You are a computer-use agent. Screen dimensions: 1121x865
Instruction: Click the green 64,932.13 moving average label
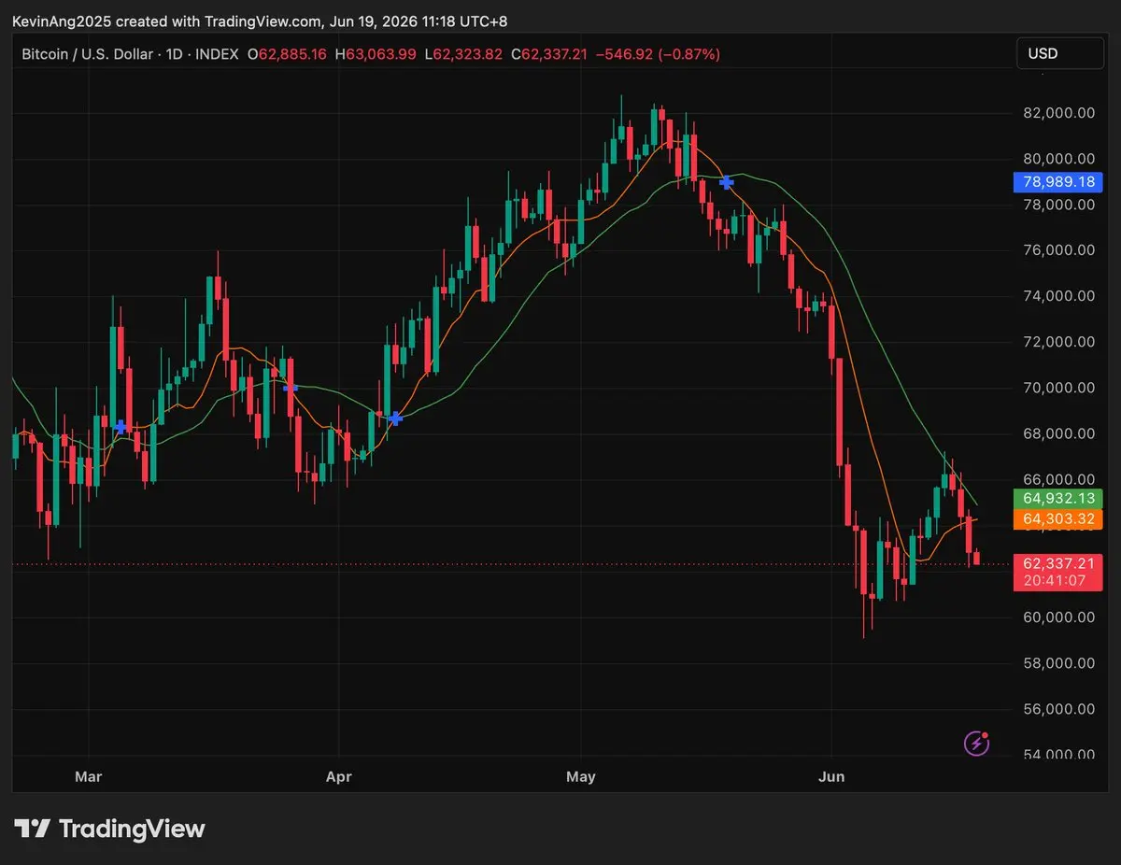tap(1057, 498)
